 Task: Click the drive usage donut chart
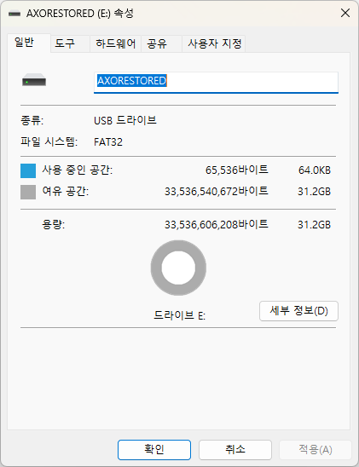178,268
